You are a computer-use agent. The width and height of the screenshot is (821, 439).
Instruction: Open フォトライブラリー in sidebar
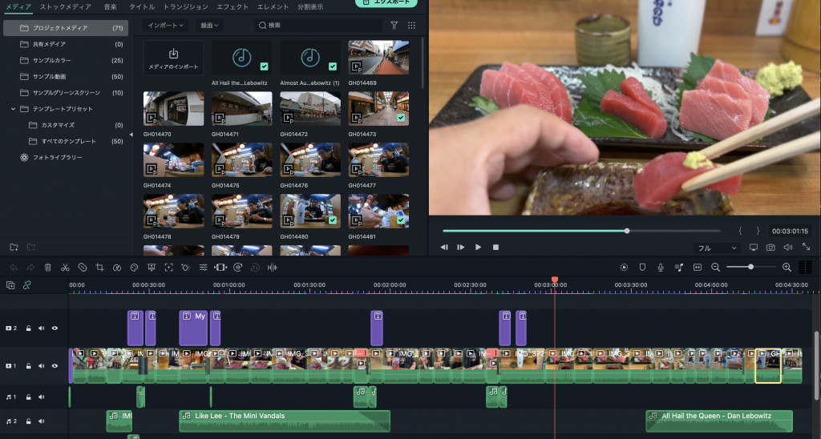58,157
